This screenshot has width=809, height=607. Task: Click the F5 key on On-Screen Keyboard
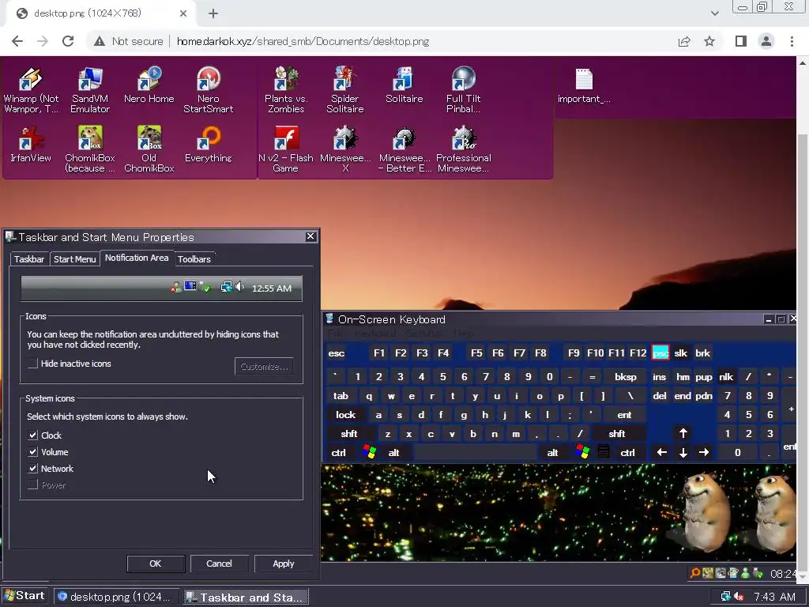[x=476, y=353]
